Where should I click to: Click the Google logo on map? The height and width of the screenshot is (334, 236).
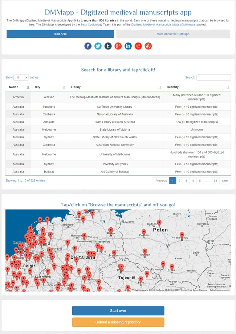tap(13, 289)
